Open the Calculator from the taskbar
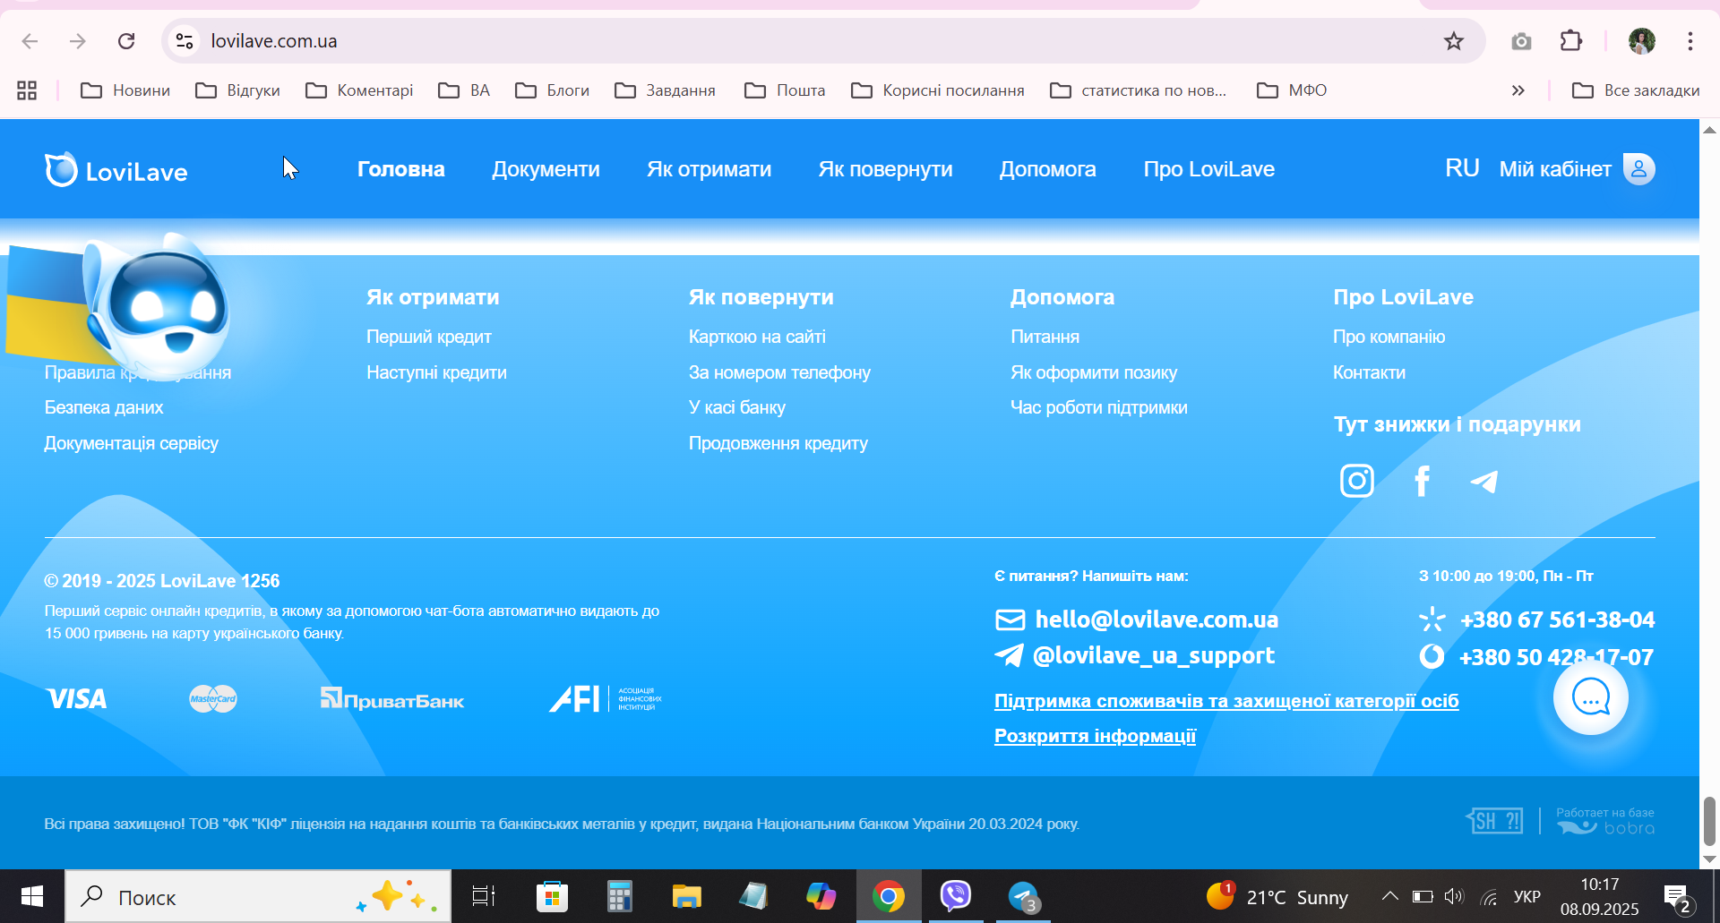Screen dimensions: 1720x923 [x=619, y=896]
